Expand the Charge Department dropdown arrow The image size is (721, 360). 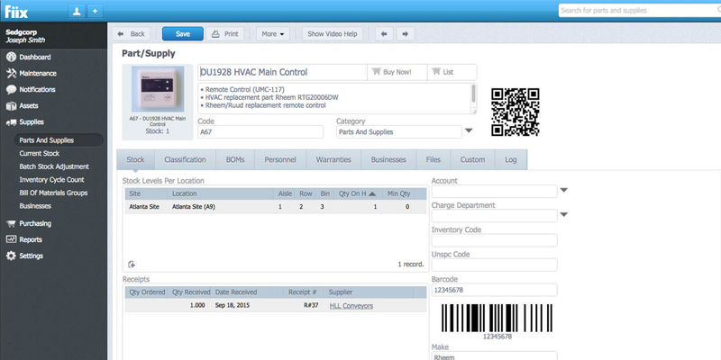coord(564,214)
